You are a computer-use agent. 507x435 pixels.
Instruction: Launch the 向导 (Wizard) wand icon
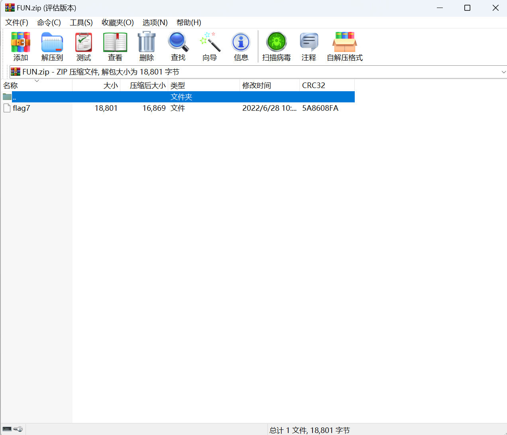tap(210, 42)
